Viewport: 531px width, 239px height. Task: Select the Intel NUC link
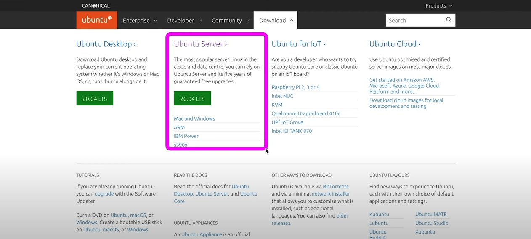[282, 96]
